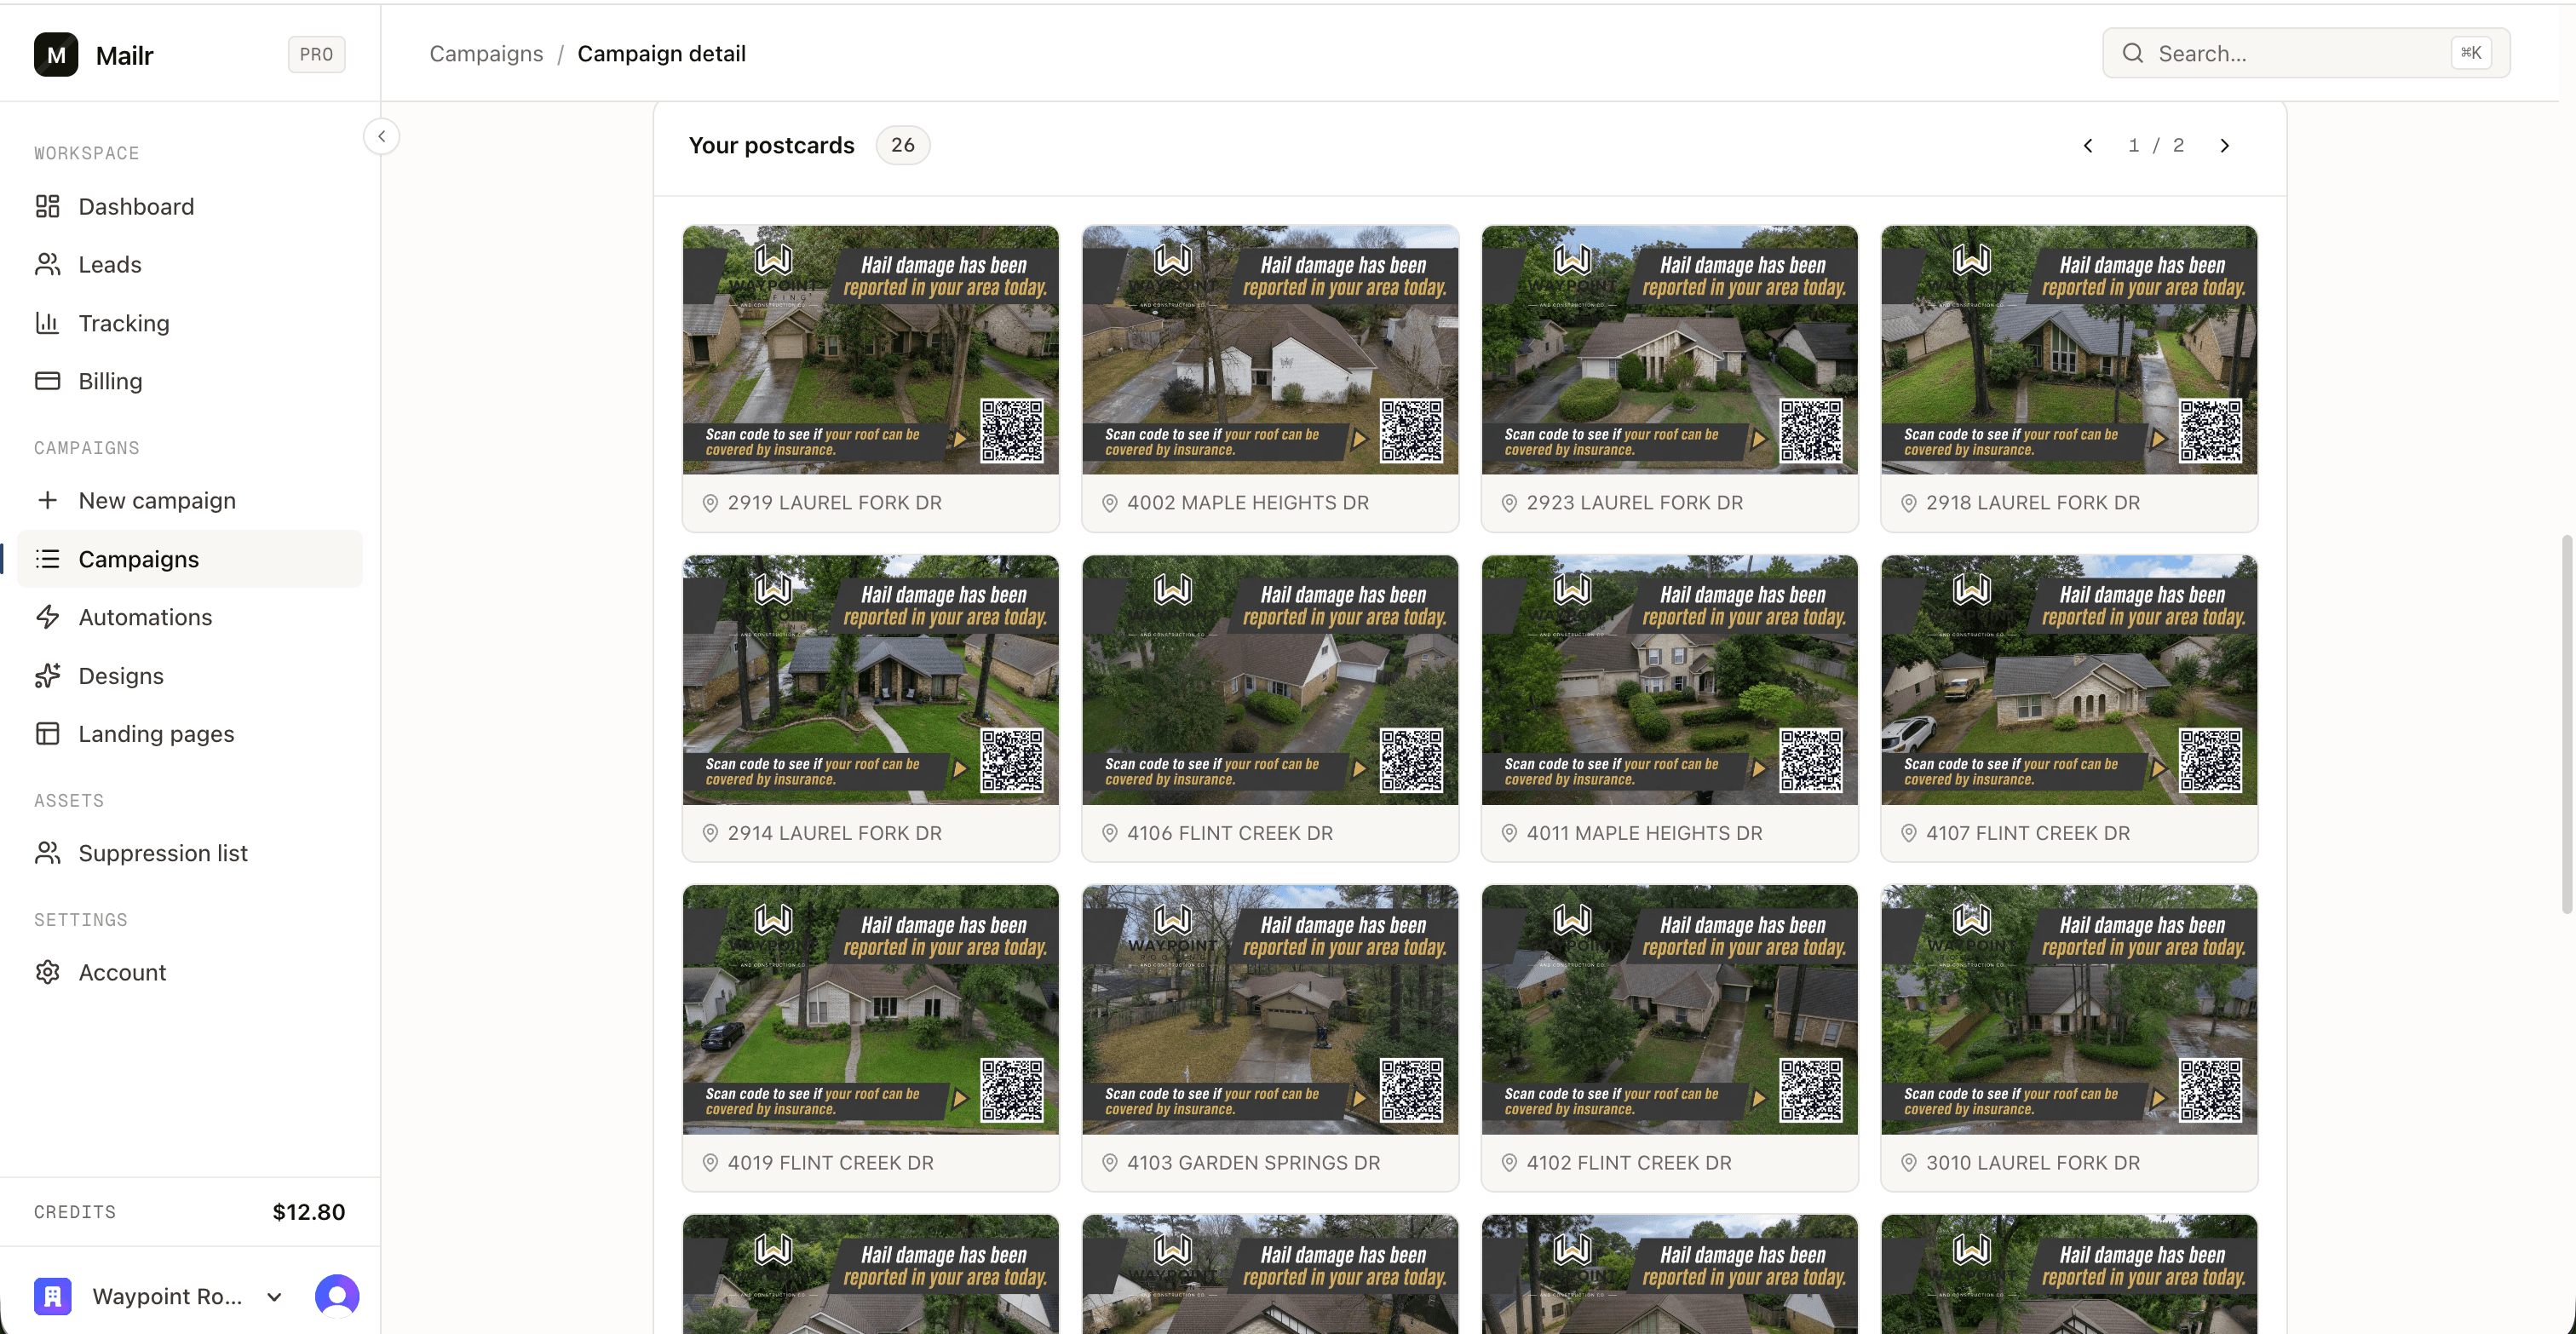Open Account settings

pyautogui.click(x=190, y=972)
